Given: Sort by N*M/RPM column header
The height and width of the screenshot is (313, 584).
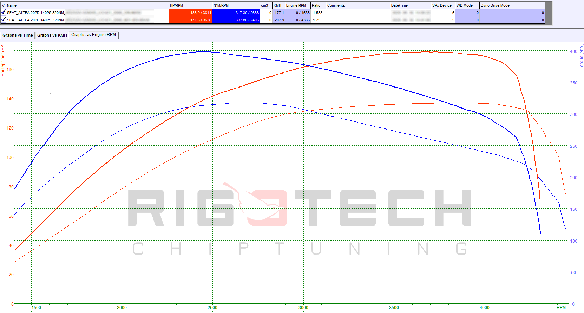Looking at the screenshot, I should click(x=236, y=5).
